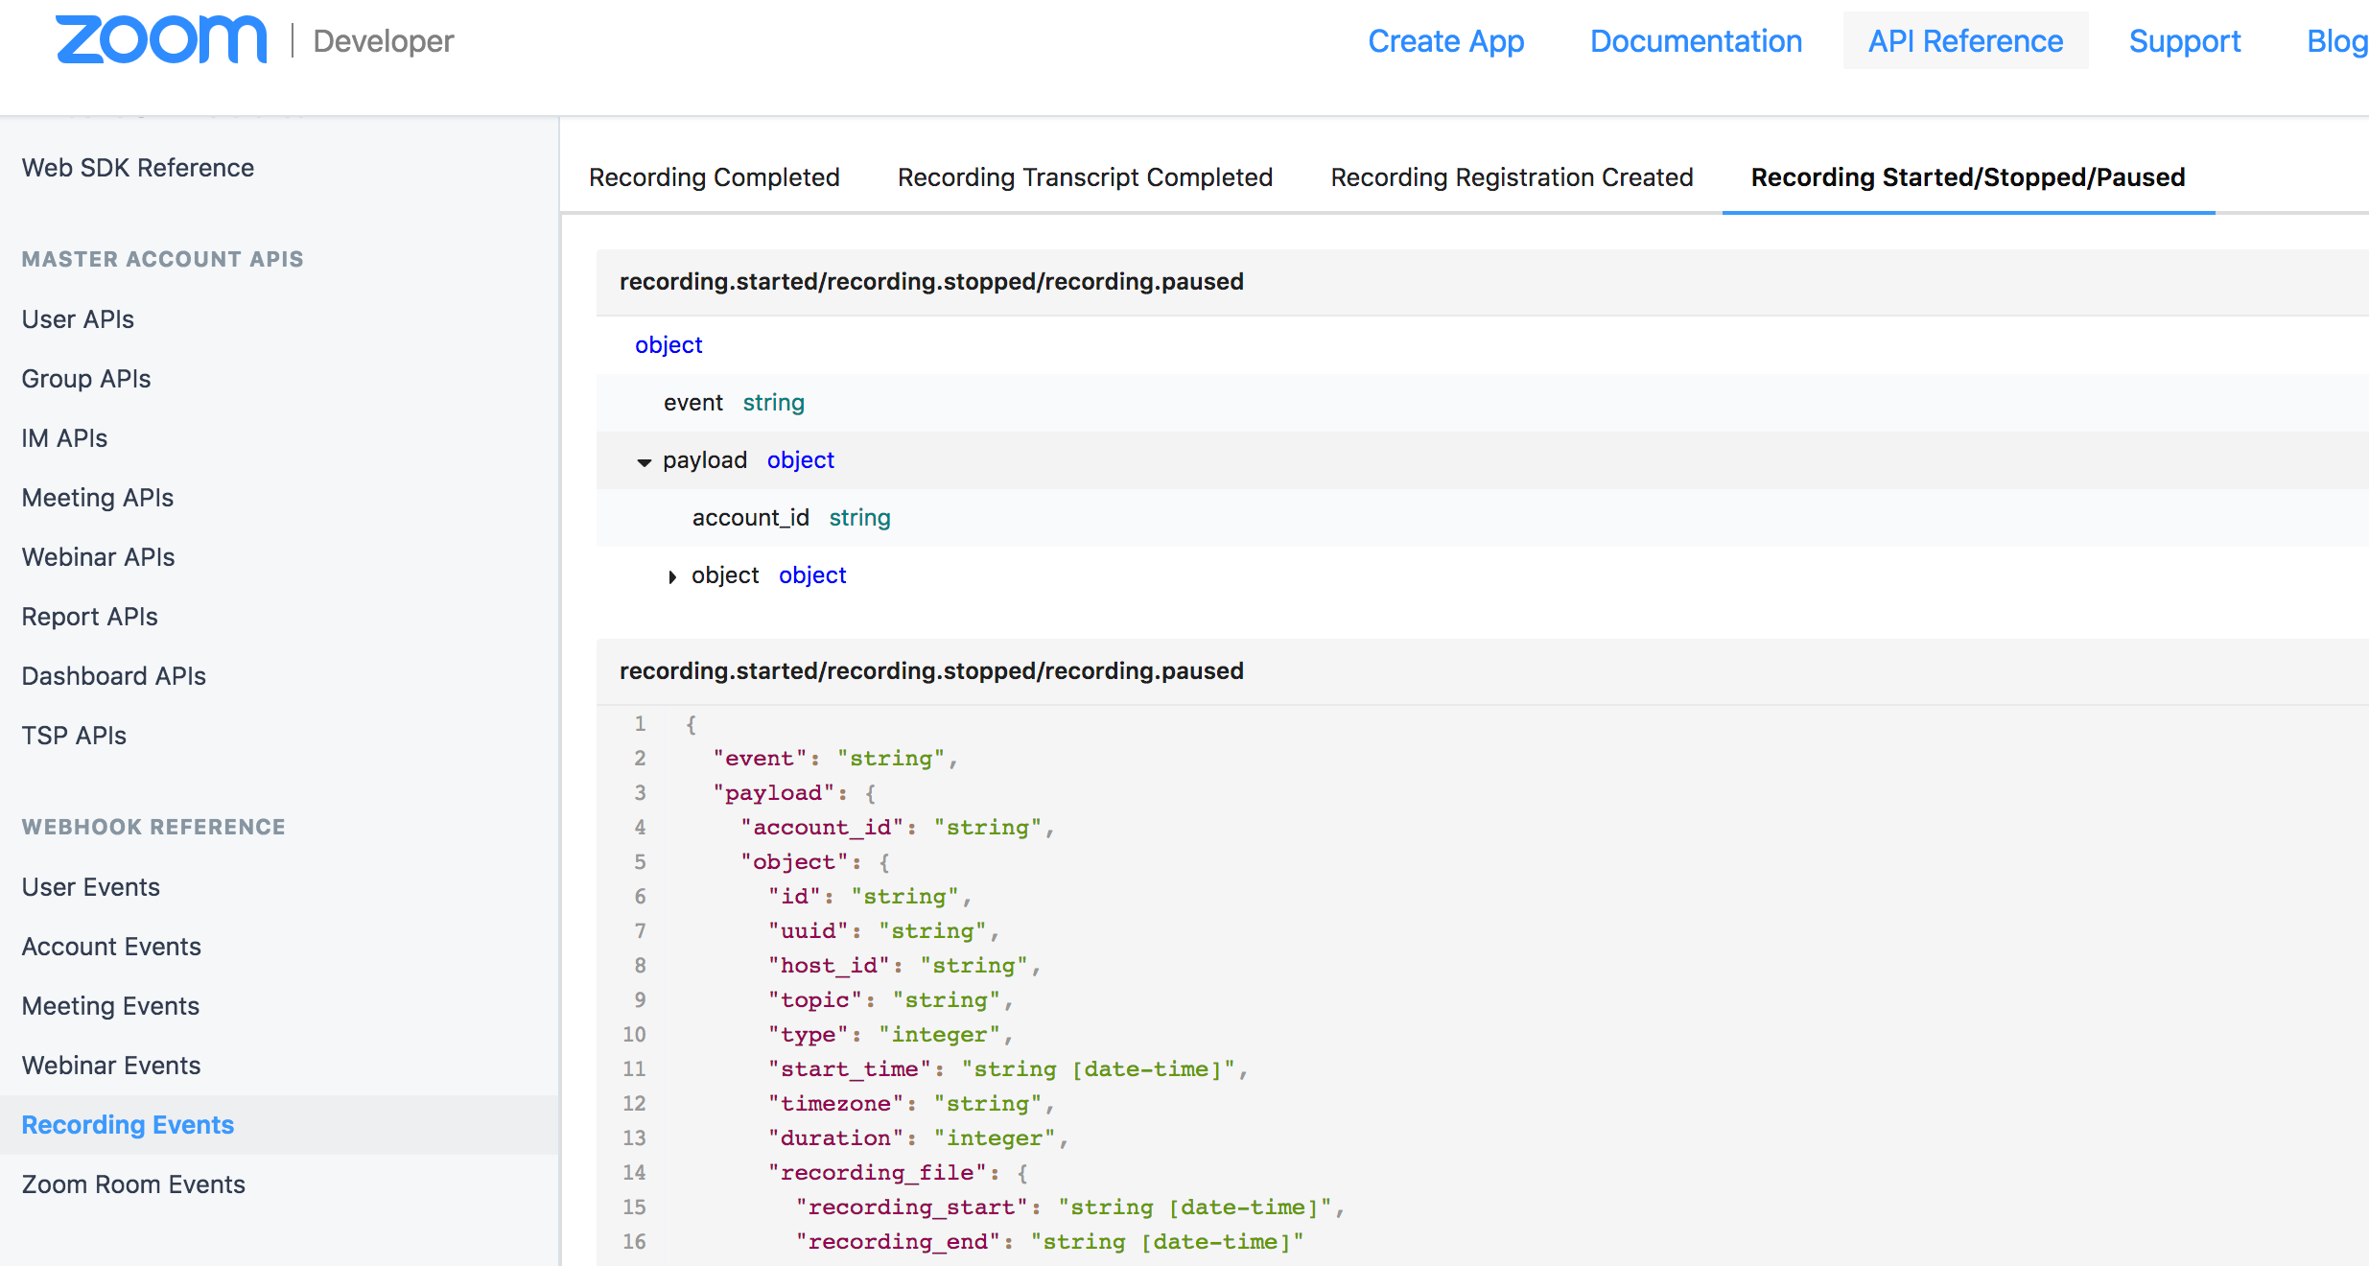Image resolution: width=2369 pixels, height=1266 pixels.
Task: Select Recording Started/Stopped/Paused tab
Action: [x=1968, y=177]
